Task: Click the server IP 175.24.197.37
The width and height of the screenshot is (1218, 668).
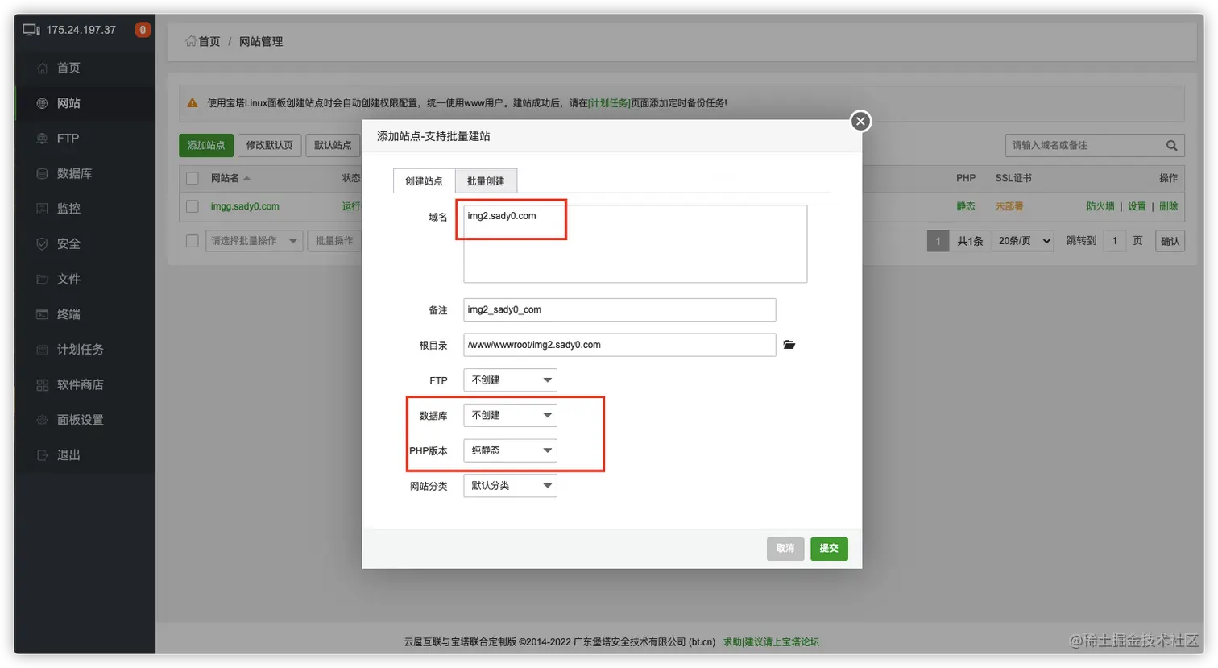Action: (81, 30)
